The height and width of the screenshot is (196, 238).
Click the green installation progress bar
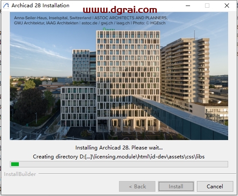119,164
